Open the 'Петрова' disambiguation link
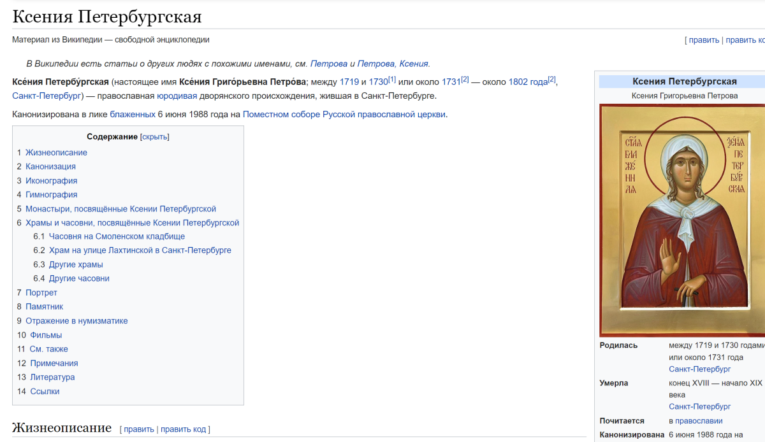The height and width of the screenshot is (442, 765). (x=329, y=64)
